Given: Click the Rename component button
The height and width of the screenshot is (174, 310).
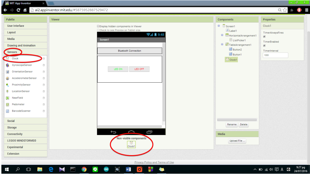Looking at the screenshot, I should [x=232, y=125].
